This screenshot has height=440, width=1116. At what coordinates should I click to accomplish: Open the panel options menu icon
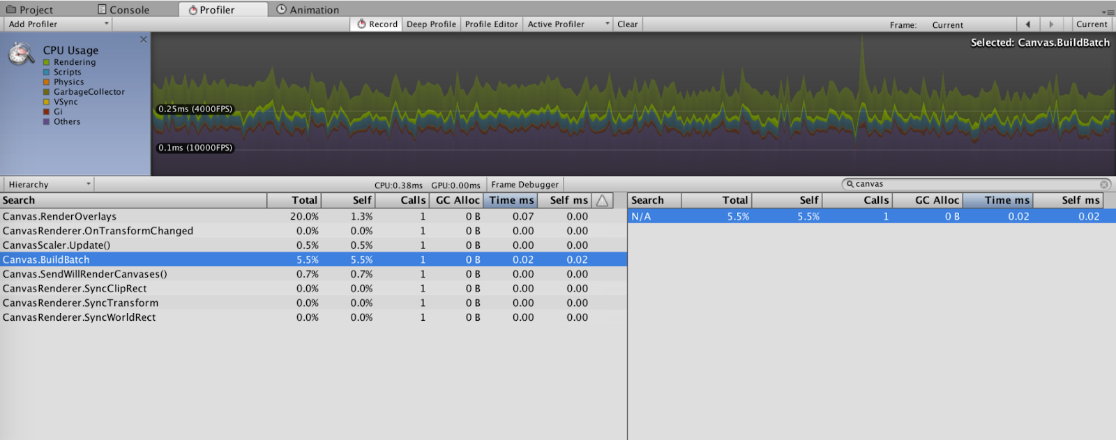(x=1108, y=11)
